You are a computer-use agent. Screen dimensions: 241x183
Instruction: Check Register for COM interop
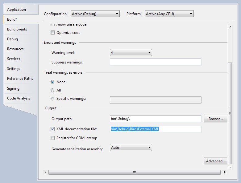(52, 138)
